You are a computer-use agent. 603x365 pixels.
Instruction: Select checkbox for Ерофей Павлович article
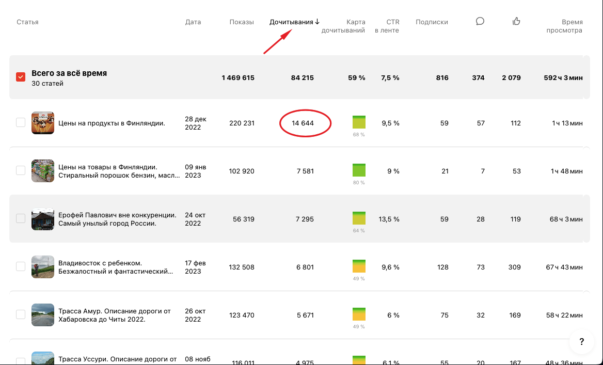coord(21,218)
